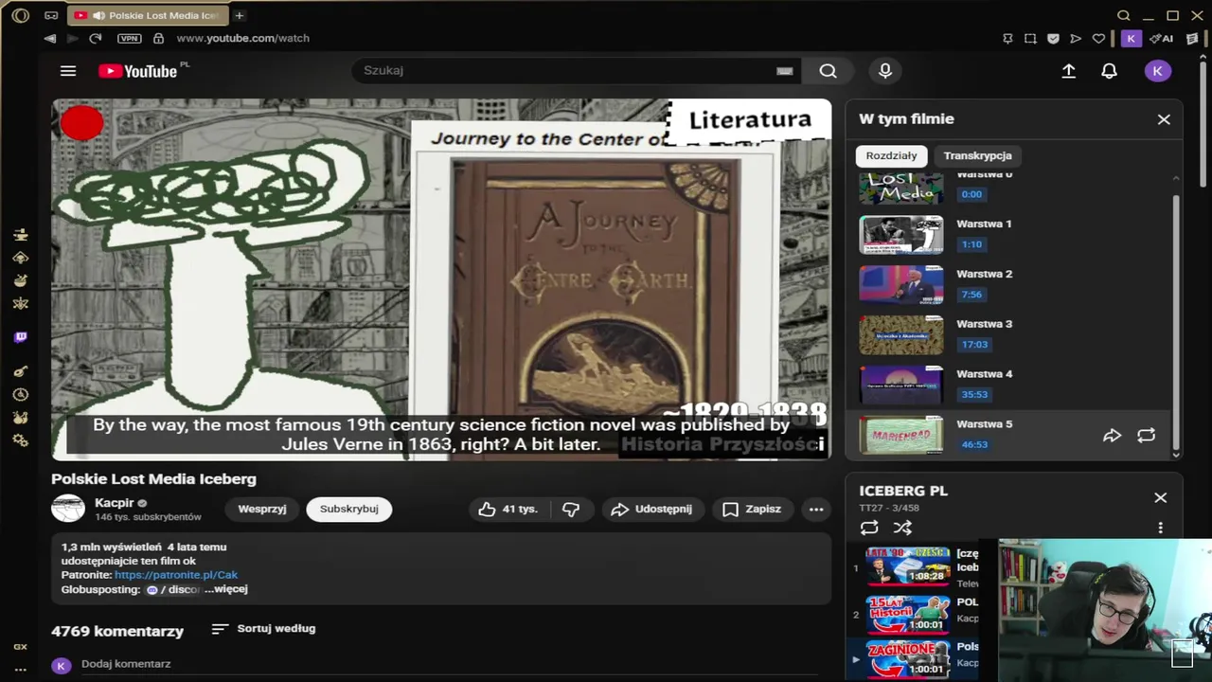The height and width of the screenshot is (682, 1212).
Task: Open ad blocker shield icon
Action: point(1053,39)
